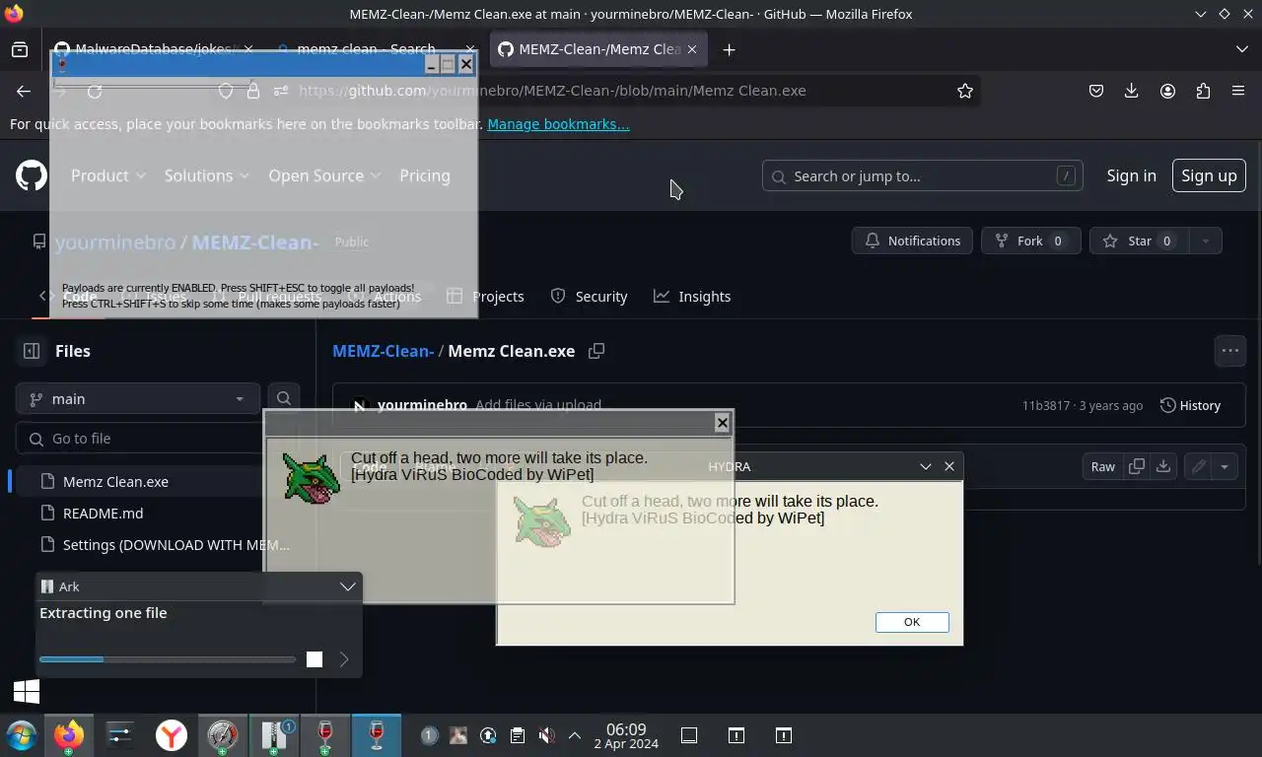Open the MEMZ-Clean- breadcrumb link
The height and width of the screenshot is (757, 1262).
(x=383, y=351)
